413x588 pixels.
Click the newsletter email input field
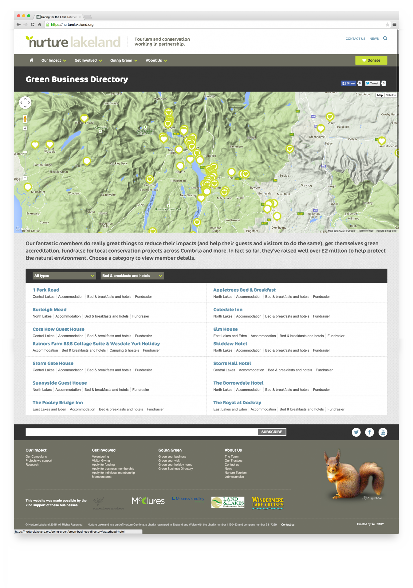(x=141, y=432)
